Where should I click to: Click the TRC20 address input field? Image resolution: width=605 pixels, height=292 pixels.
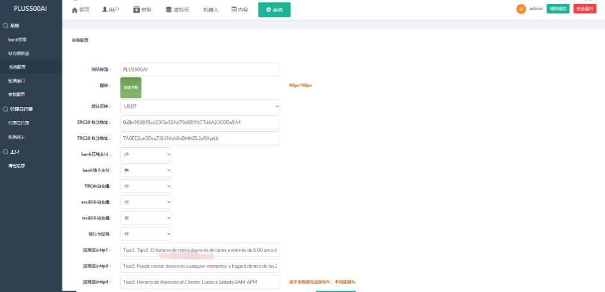[x=200, y=138]
